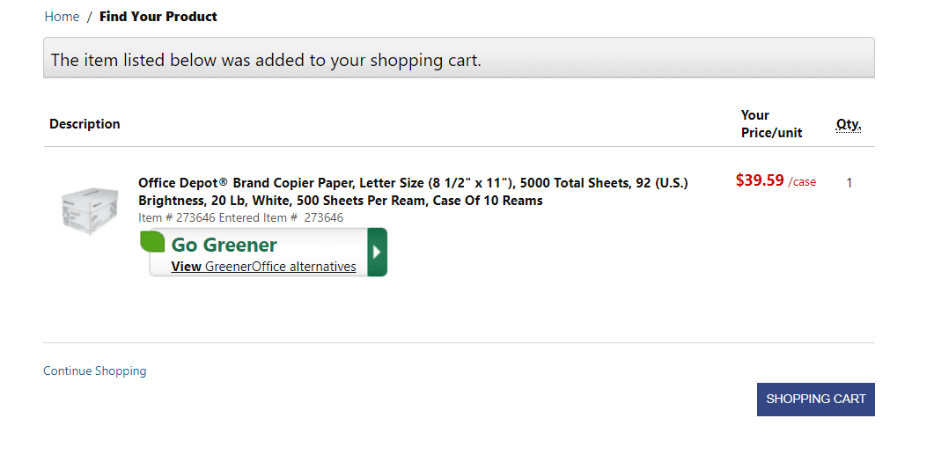Screen dimensions: 934x455
Task: Click the Description column header
Action: click(85, 124)
